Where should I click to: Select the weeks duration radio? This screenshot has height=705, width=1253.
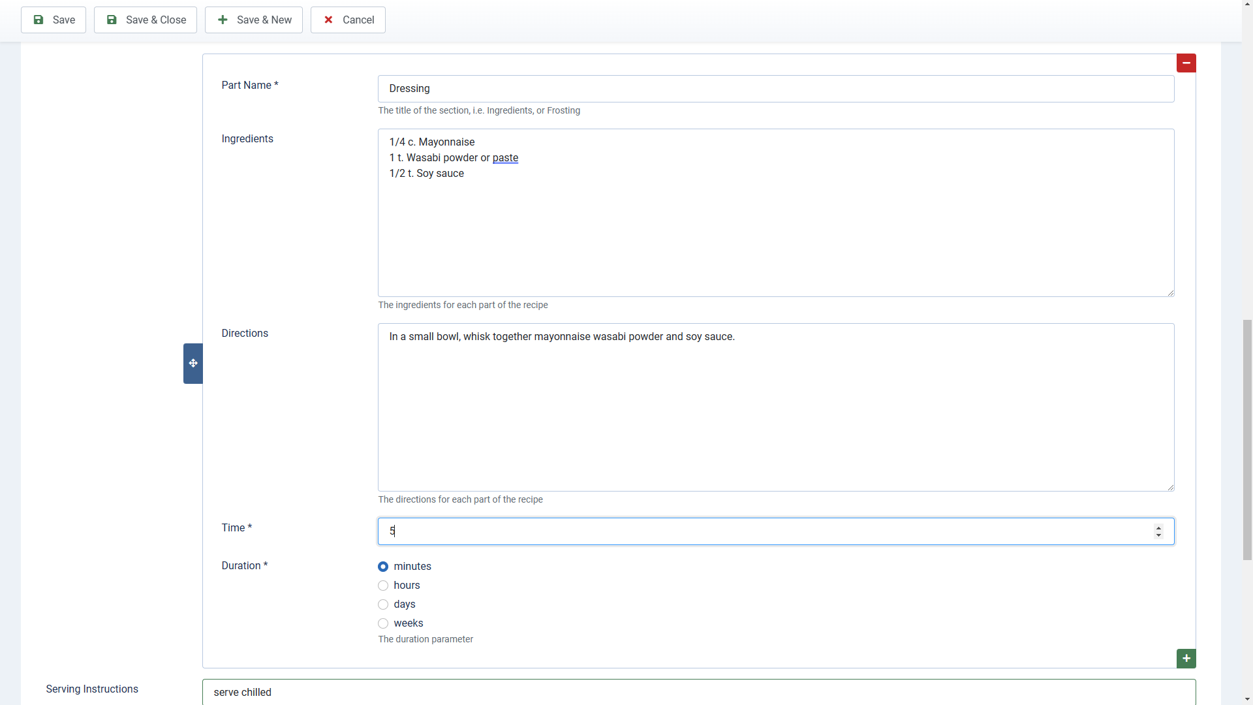click(x=383, y=623)
